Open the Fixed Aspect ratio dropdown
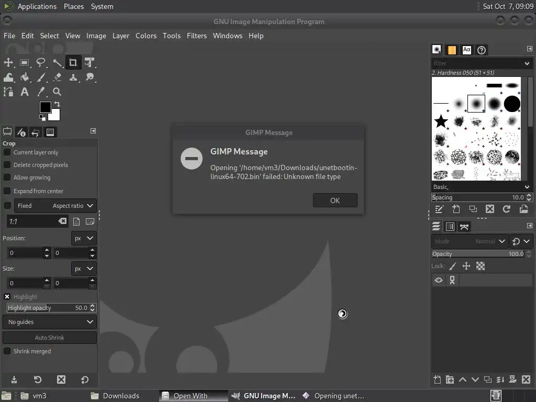 (x=55, y=205)
